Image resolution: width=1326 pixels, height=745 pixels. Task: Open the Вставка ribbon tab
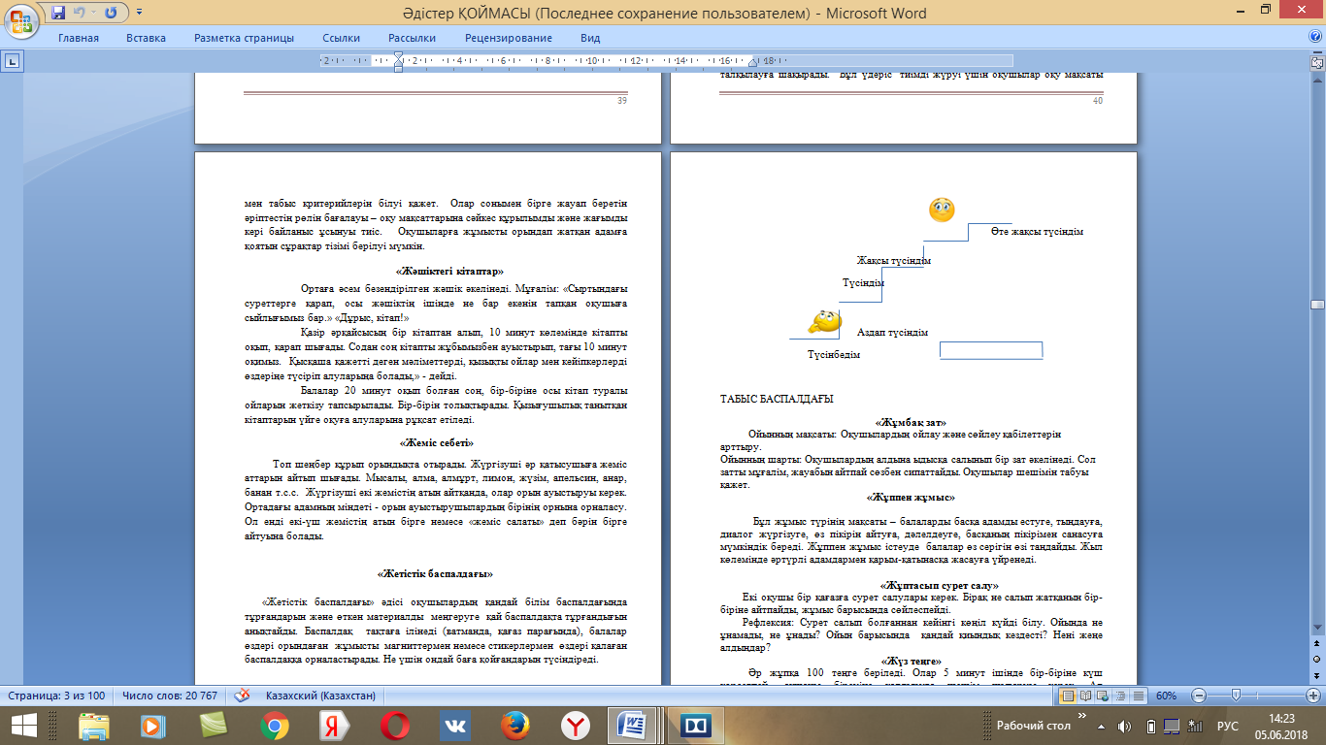click(x=146, y=38)
